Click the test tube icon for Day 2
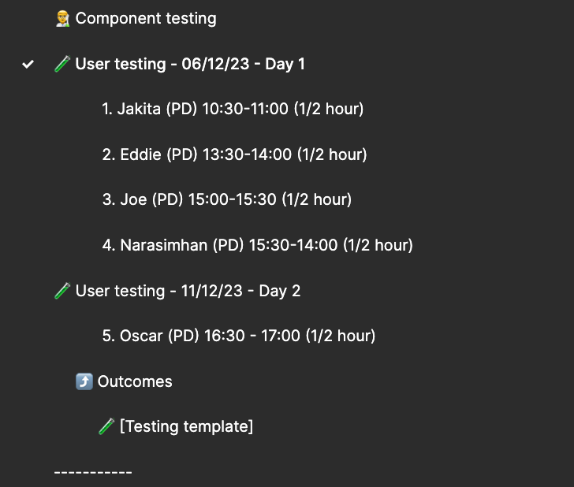Viewport: 574px width, 487px height. coord(62,291)
